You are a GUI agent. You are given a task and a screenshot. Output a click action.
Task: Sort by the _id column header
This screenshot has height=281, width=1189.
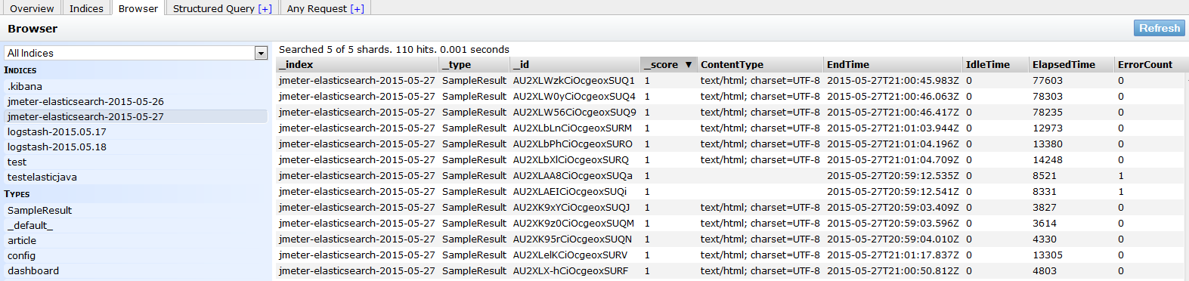(x=575, y=64)
